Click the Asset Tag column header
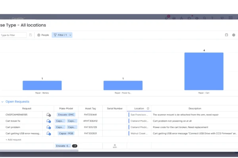 coord(90,108)
